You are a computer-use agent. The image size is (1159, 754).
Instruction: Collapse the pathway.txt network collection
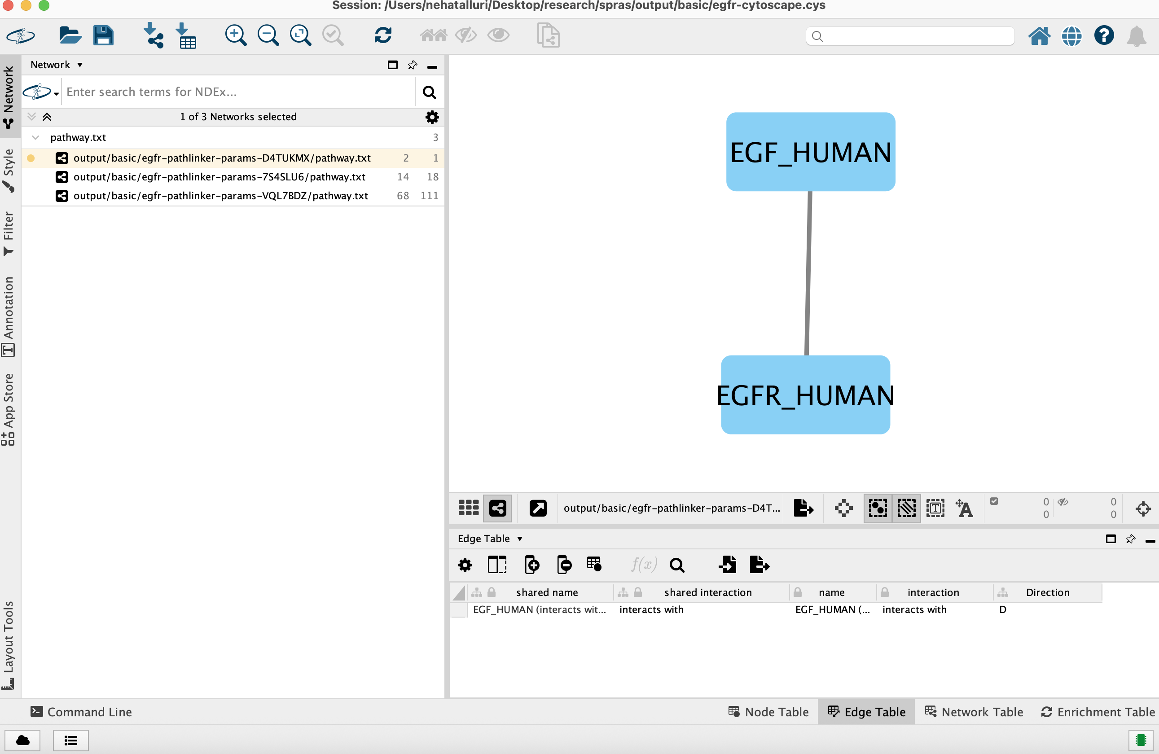(x=35, y=137)
